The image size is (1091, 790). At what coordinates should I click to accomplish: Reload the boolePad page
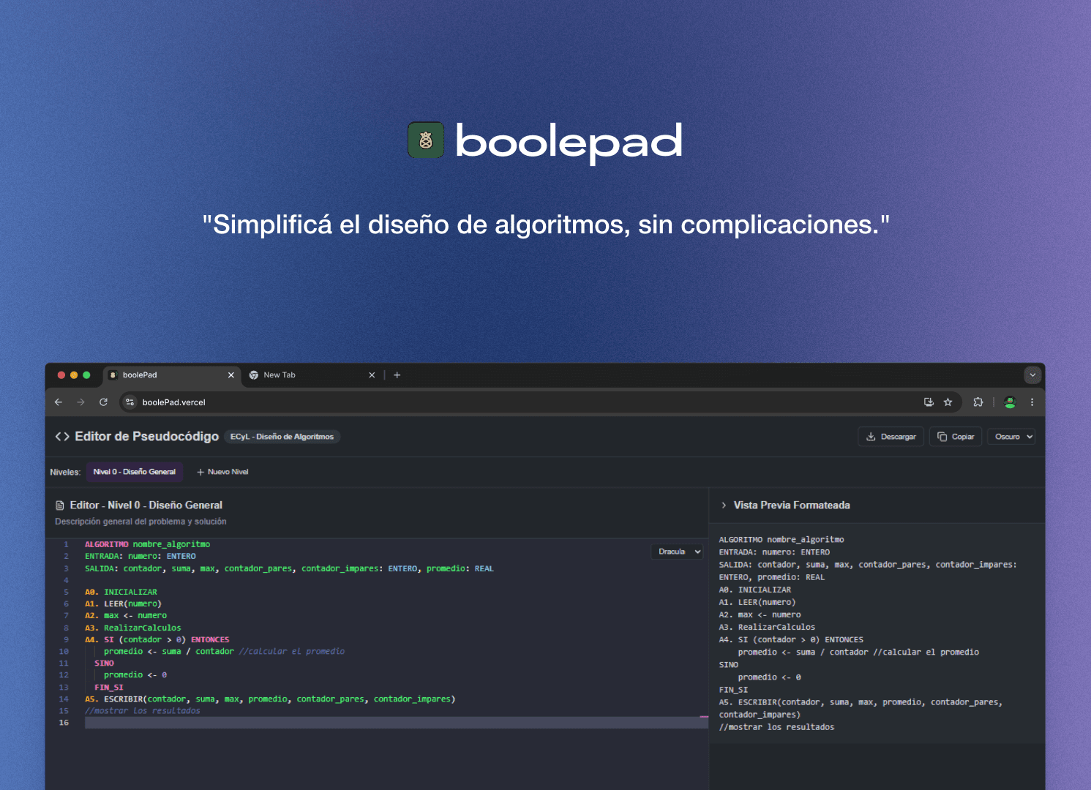(x=103, y=402)
